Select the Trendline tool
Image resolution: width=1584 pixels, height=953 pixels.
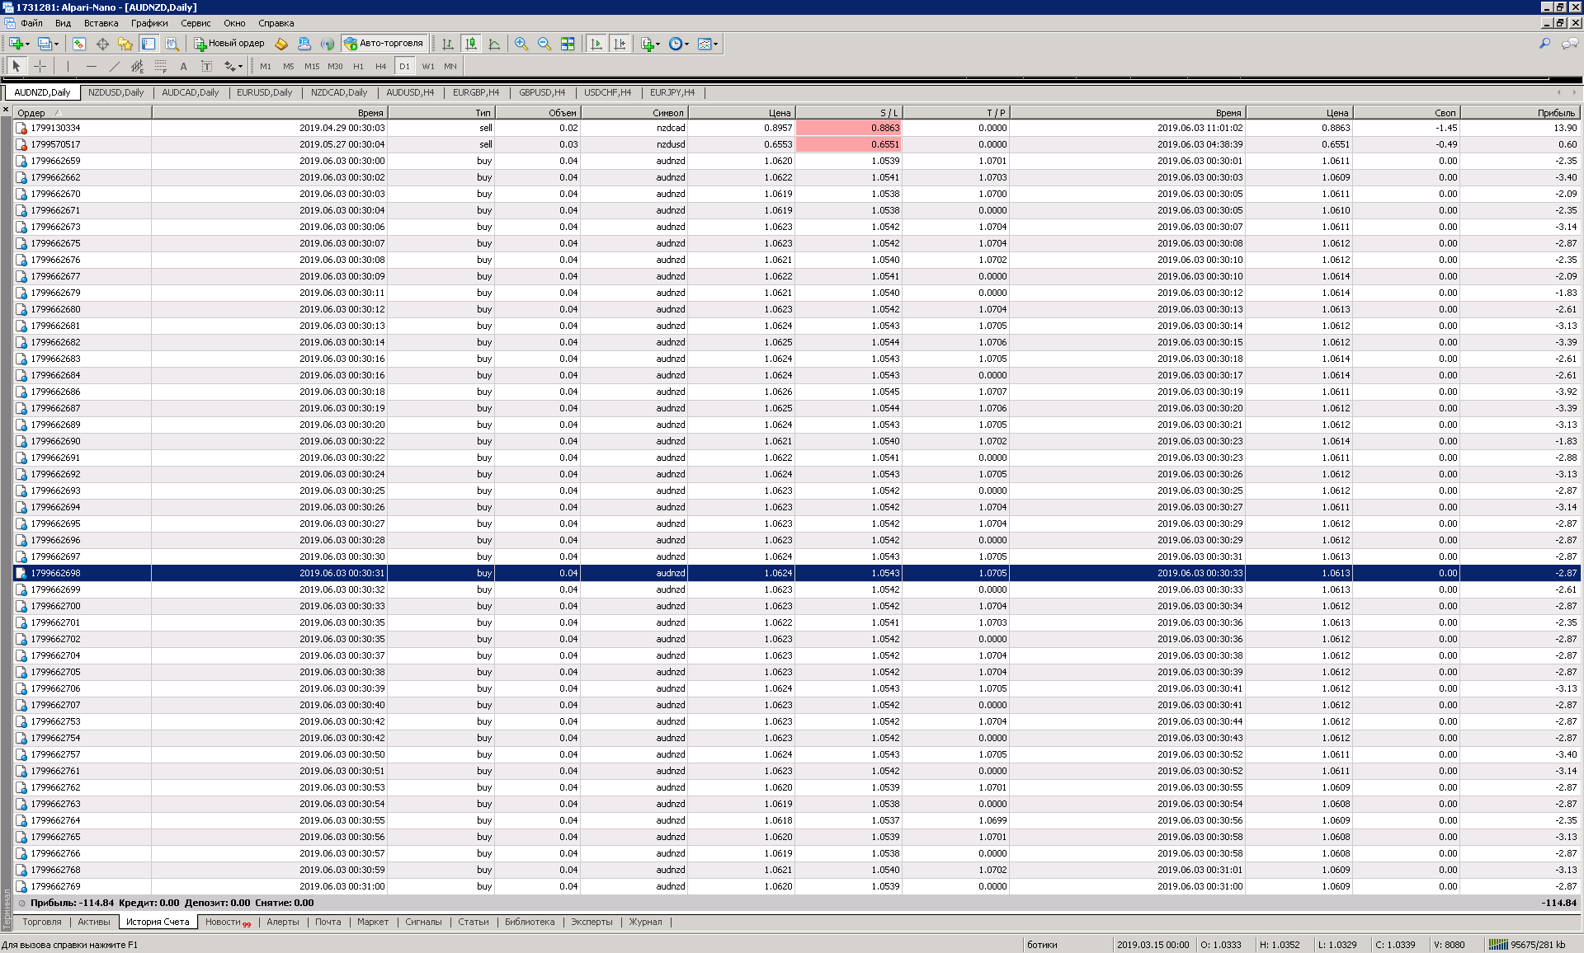pos(114,66)
